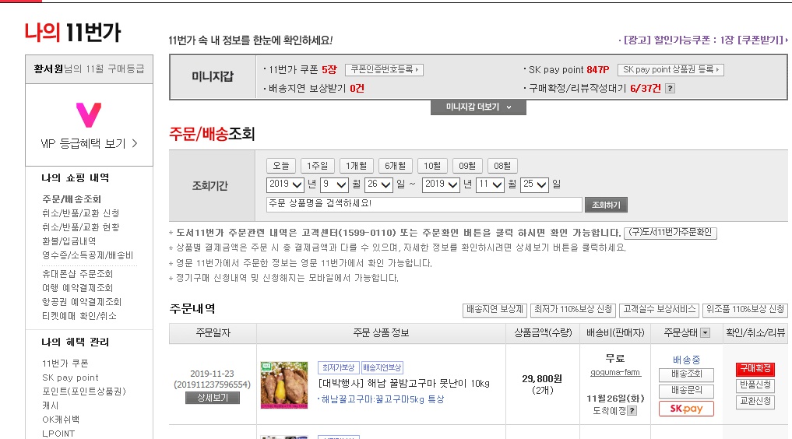Click the question mark next to 구매확정/리뷰작성대기
Image resolution: width=792 pixels, height=439 pixels.
[x=671, y=89]
